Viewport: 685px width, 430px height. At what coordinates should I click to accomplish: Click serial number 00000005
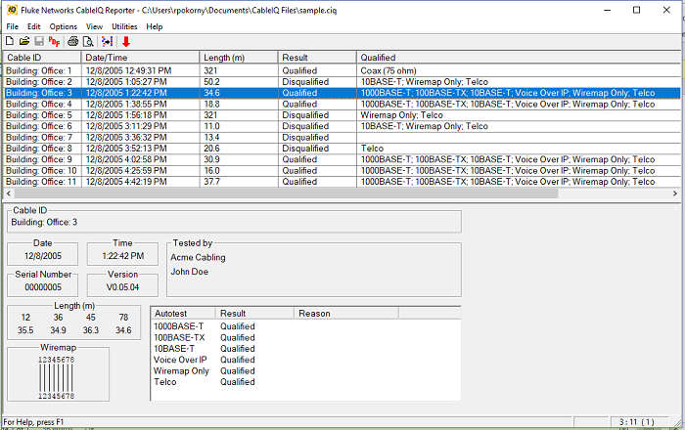[x=43, y=287]
